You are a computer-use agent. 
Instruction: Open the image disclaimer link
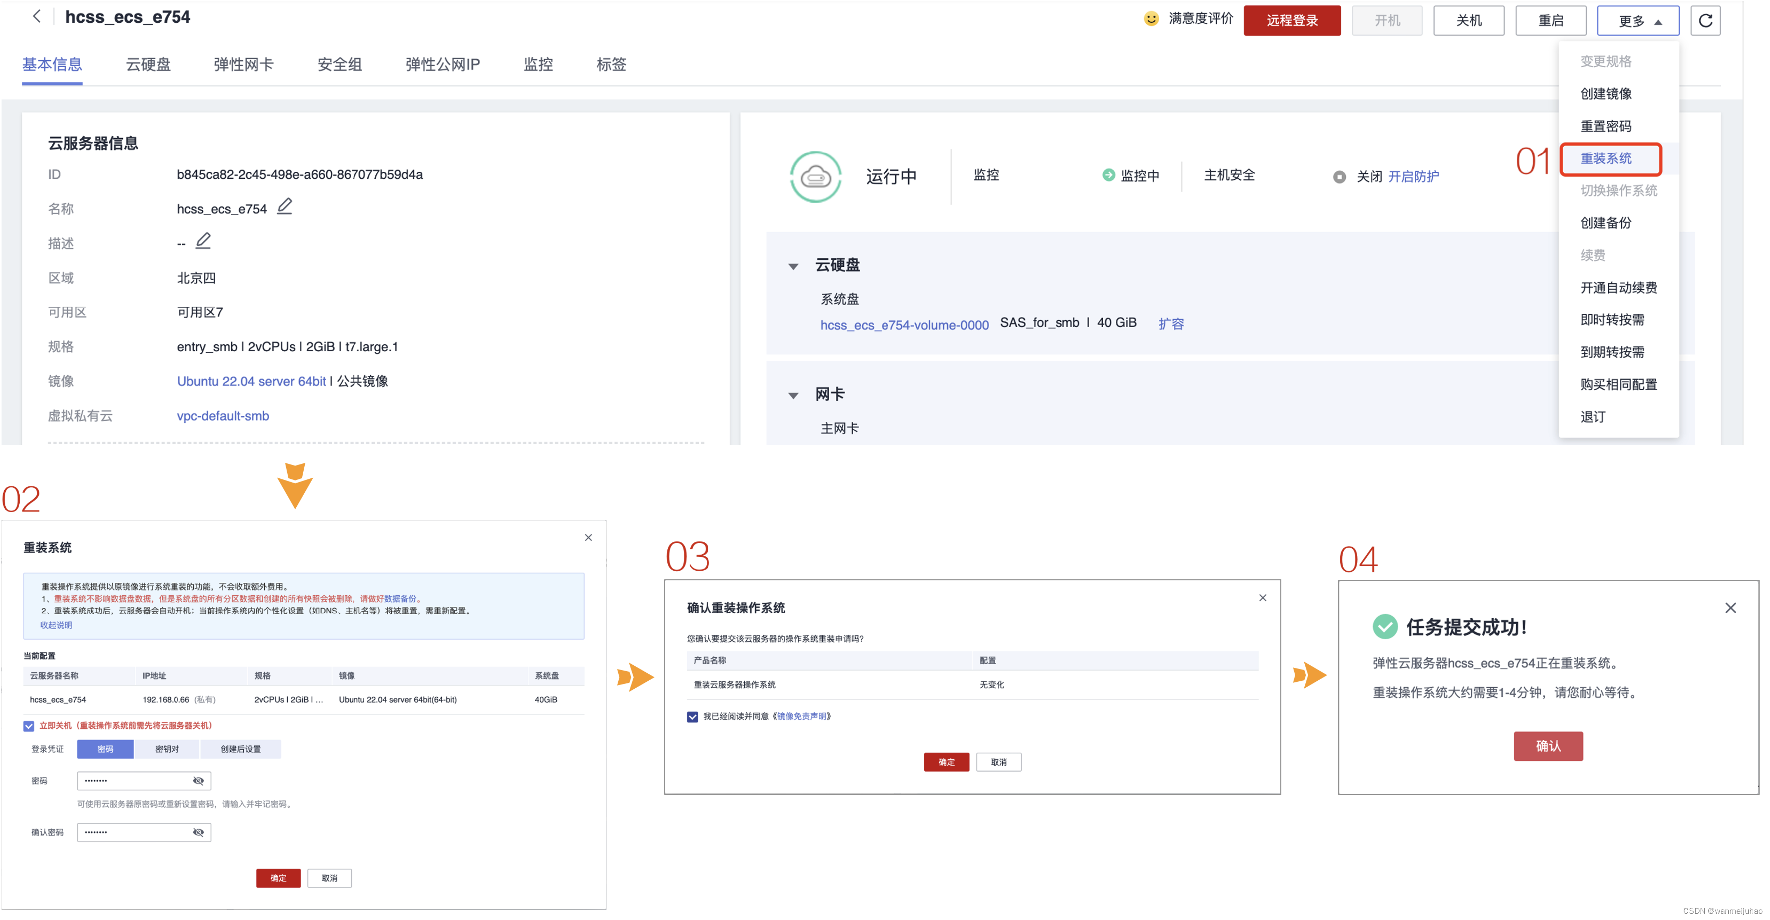[x=801, y=716]
